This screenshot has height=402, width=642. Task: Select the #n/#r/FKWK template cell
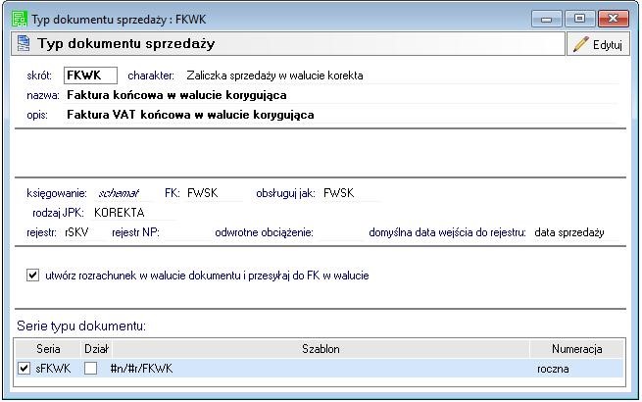click(144, 368)
